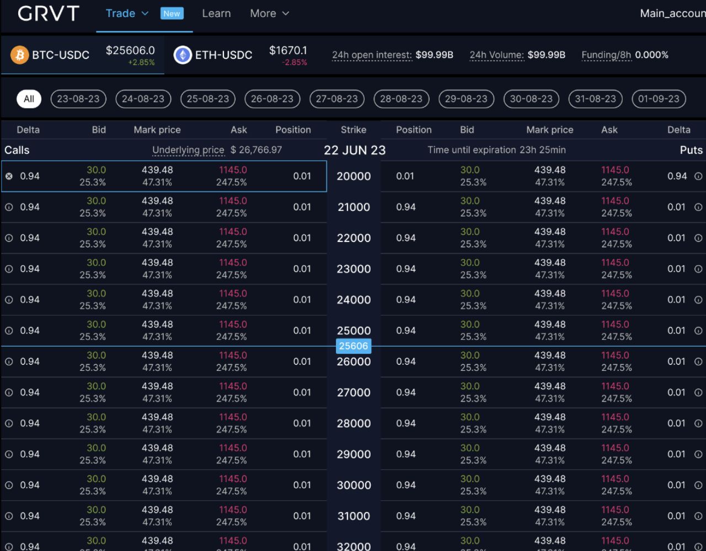Click the 22 JUN 23 expiry heading

[355, 150]
